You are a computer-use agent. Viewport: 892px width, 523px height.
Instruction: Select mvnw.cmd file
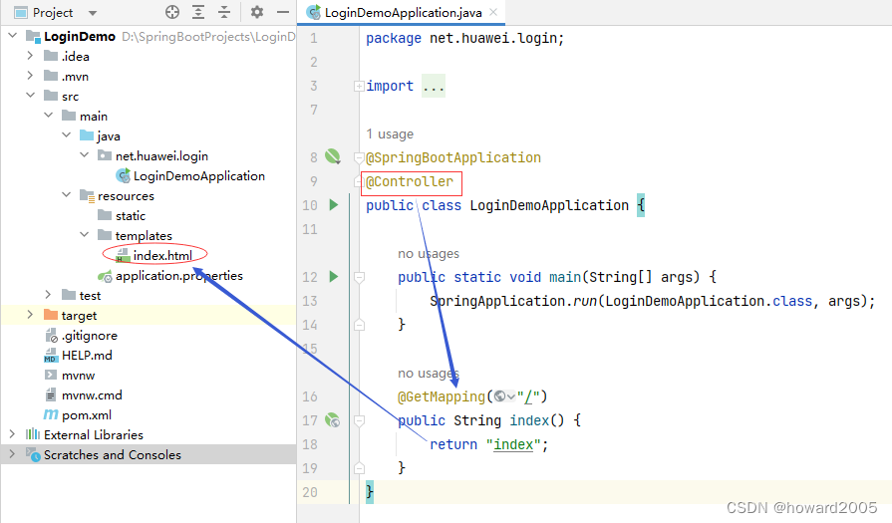(x=92, y=395)
